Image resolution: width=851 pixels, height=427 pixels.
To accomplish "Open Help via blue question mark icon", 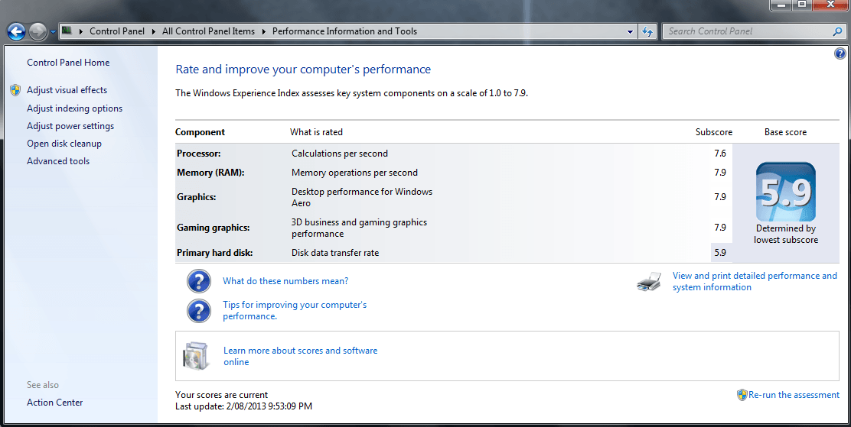I will pyautogui.click(x=840, y=53).
